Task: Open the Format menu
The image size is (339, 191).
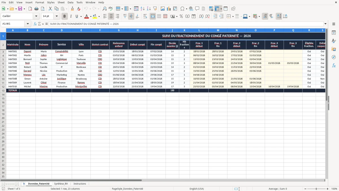Action: pyautogui.click(x=40, y=2)
